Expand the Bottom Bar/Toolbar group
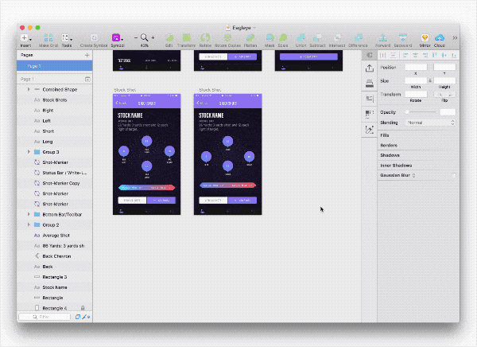 pos(29,214)
